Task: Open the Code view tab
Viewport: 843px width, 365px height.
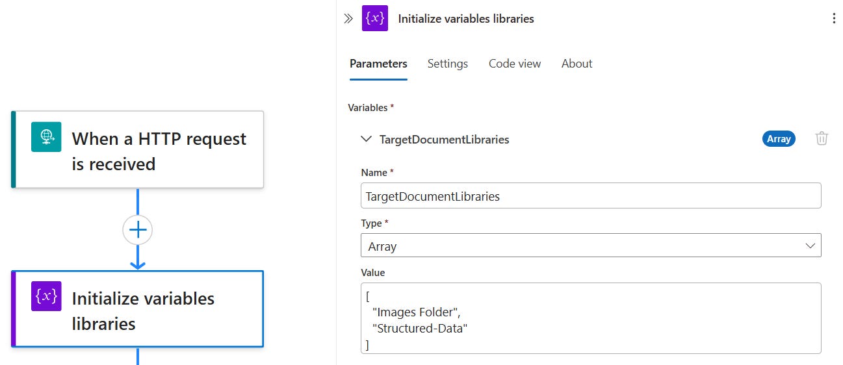Action: click(x=515, y=64)
